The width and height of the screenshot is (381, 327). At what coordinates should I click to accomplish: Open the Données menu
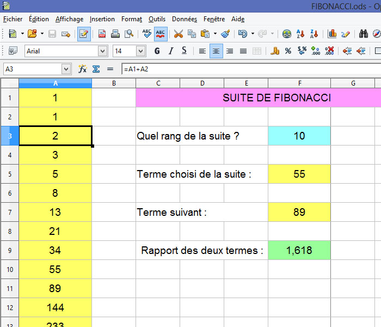185,19
